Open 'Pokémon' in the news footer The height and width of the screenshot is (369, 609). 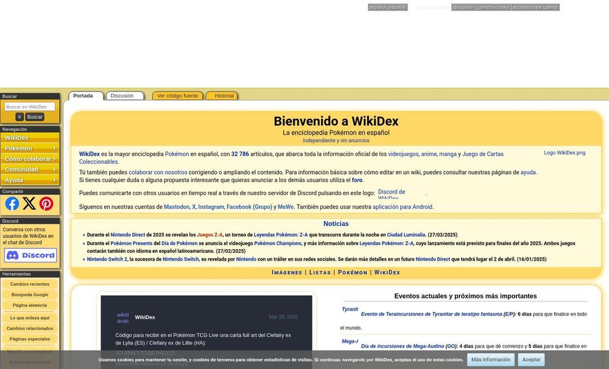coord(352,272)
